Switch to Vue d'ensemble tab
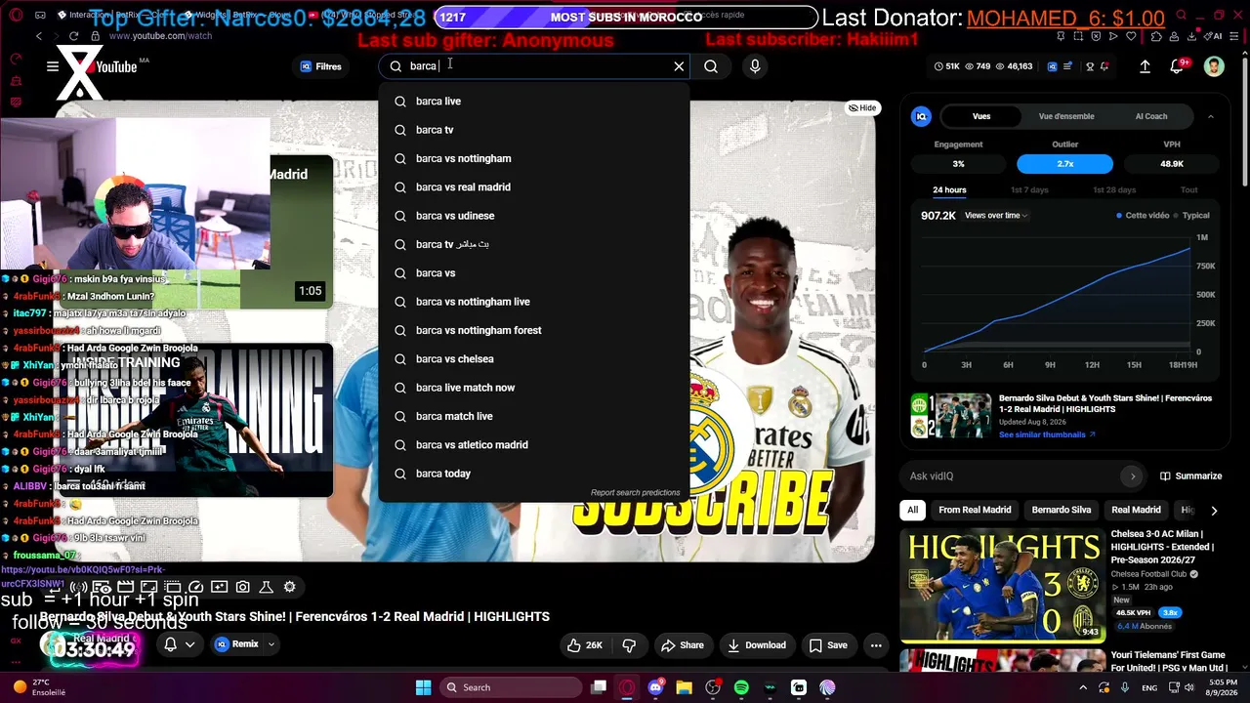1250x703 pixels. [1066, 116]
